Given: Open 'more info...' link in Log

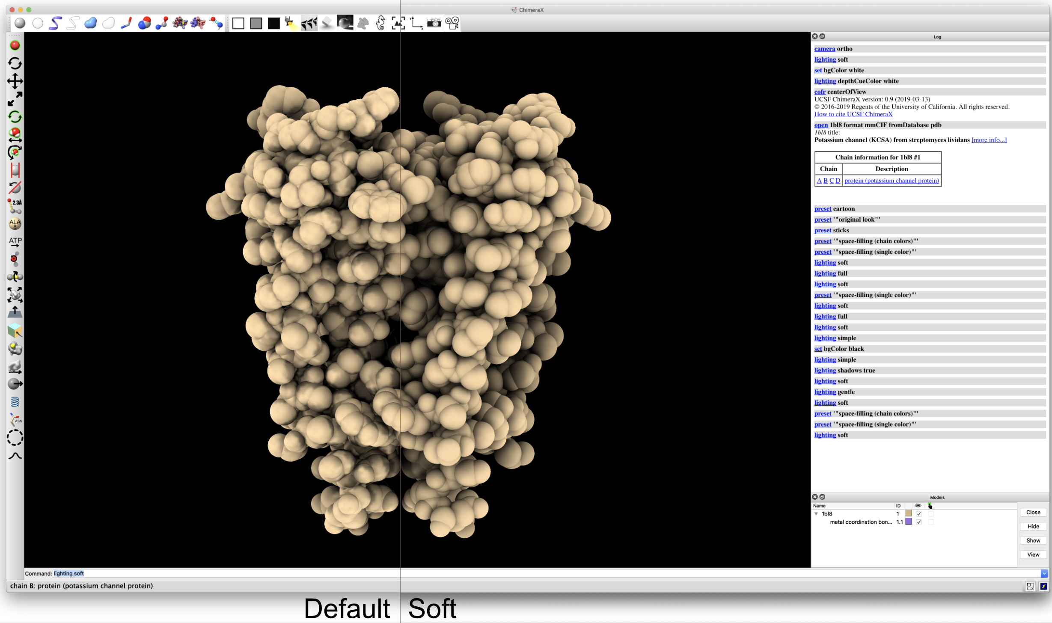Looking at the screenshot, I should (989, 140).
